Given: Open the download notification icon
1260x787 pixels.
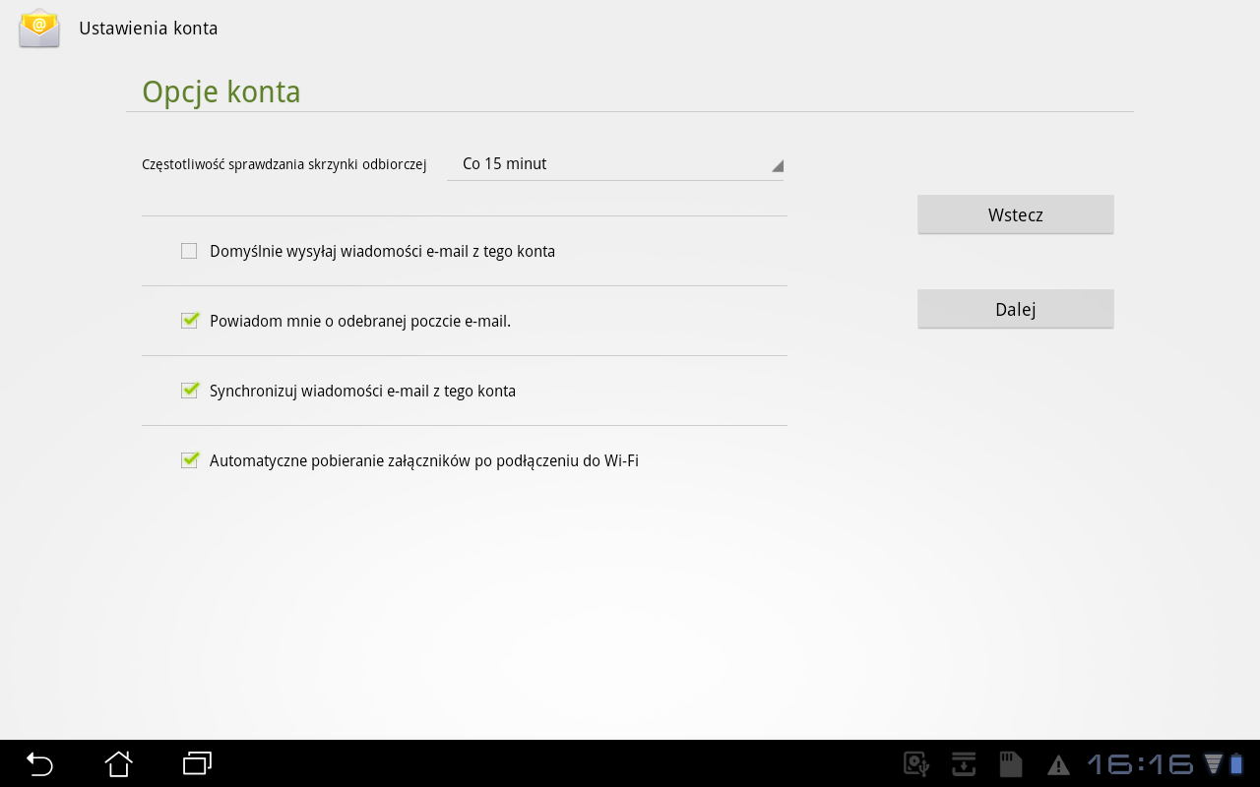Looking at the screenshot, I should tap(964, 764).
